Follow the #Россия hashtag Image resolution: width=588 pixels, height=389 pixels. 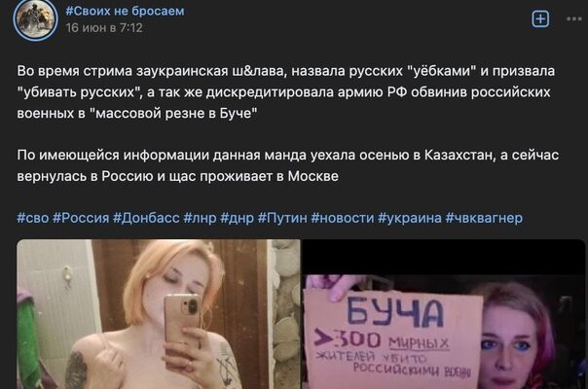(81, 218)
